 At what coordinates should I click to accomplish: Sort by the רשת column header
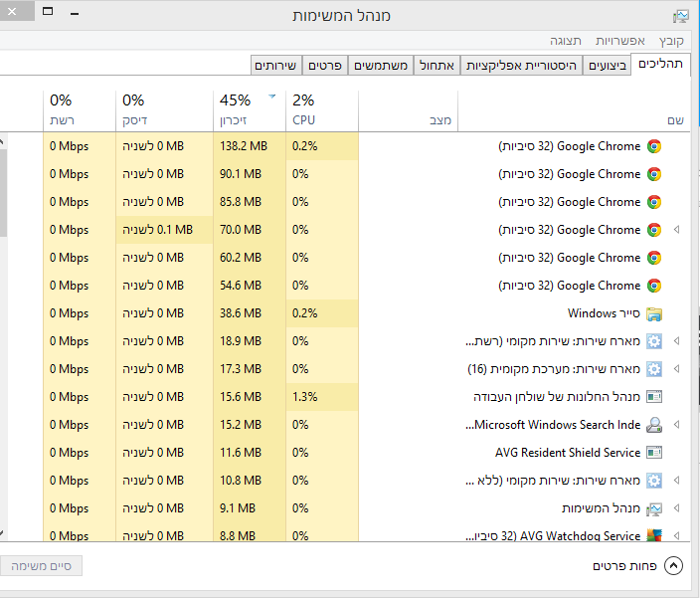pyautogui.click(x=79, y=110)
